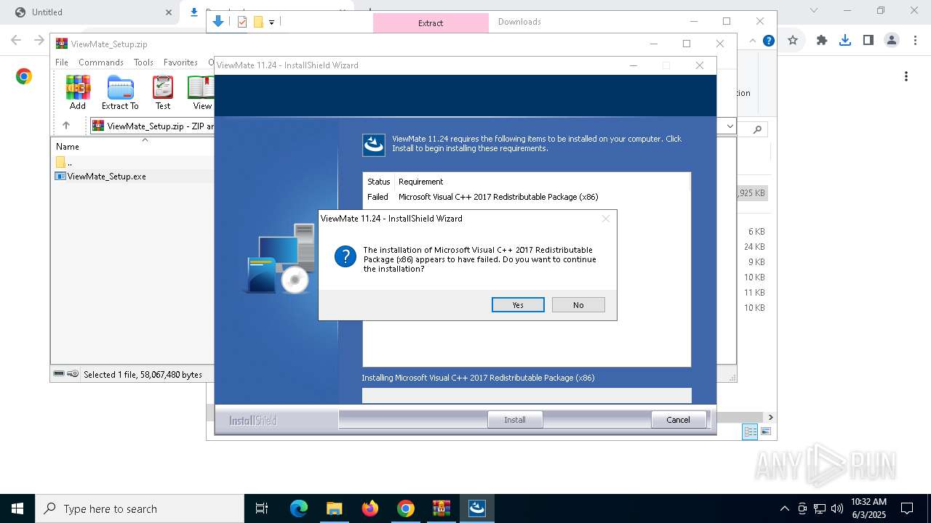Image resolution: width=931 pixels, height=523 pixels.
Task: Click Chrome back navigation arrow
Action: click(x=16, y=41)
